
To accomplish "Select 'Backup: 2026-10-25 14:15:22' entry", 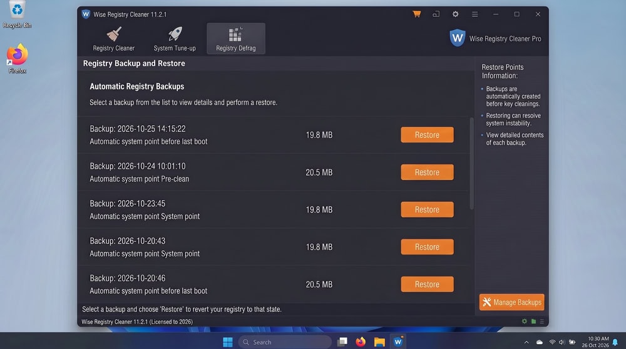I will click(x=273, y=135).
